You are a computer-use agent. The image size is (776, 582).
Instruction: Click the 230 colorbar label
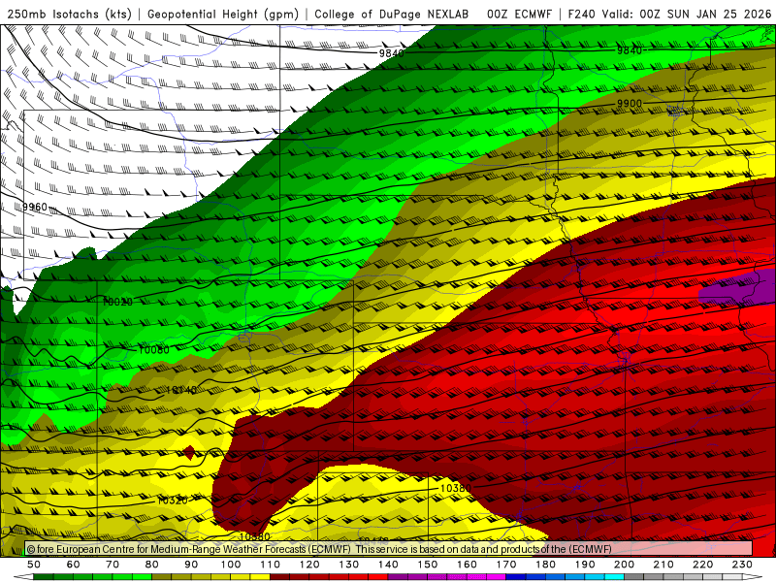(743, 565)
